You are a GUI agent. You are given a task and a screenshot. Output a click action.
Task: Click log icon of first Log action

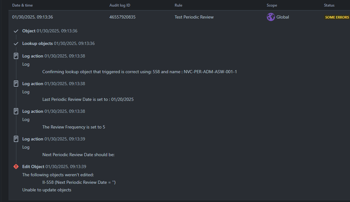(16, 56)
